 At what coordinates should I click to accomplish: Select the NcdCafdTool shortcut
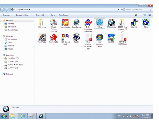click(x=54, y=39)
